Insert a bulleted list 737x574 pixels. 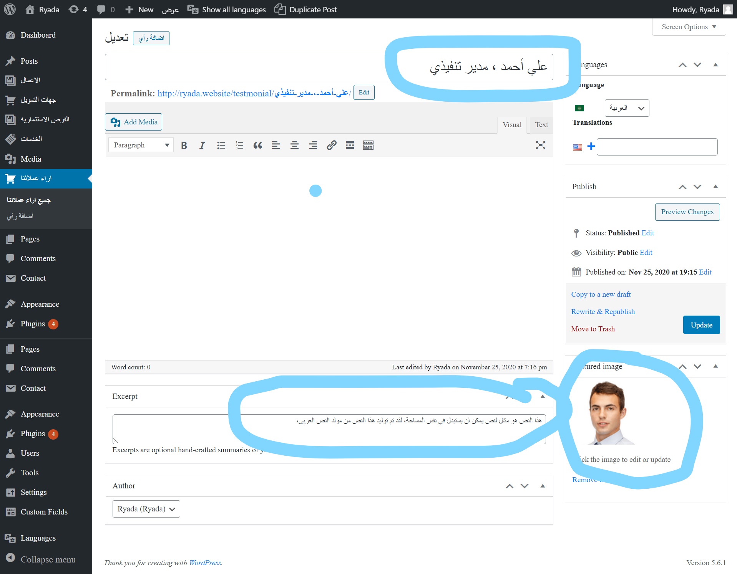pos(221,145)
